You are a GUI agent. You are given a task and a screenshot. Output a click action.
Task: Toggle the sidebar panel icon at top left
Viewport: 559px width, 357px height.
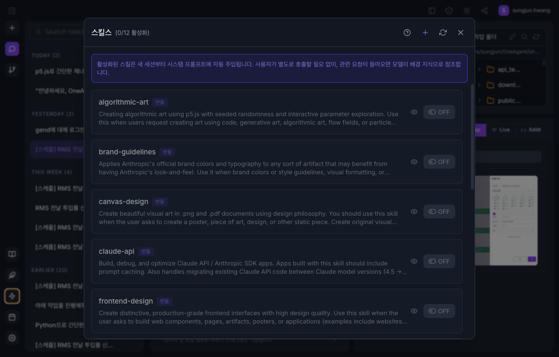tap(12, 10)
